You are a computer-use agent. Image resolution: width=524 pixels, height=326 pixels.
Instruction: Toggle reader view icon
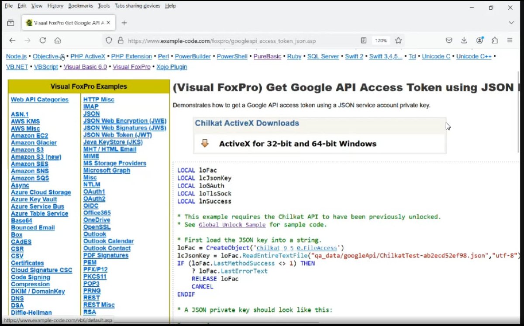(363, 40)
